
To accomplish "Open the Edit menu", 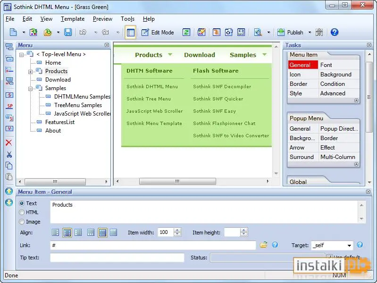I will tap(27, 19).
